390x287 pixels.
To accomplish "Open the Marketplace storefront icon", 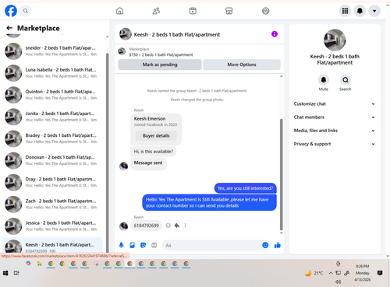I will [229, 11].
